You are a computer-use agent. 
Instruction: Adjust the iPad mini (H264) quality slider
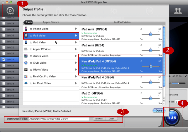151,50
